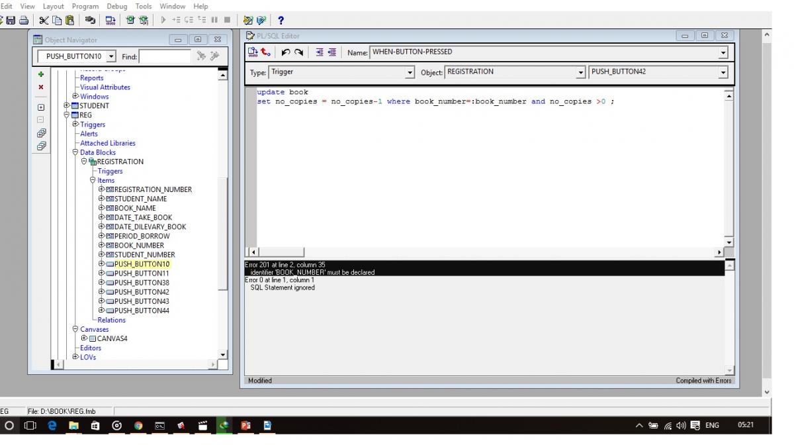Open the PUSH_BUTTON42 item dropdown
This screenshot has height=447, width=794.
coord(723,73)
